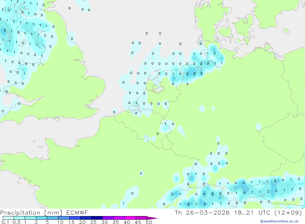The image size is (305, 224).
Task: Click the '4' precipitation value on the map
Action: click(204, 194)
